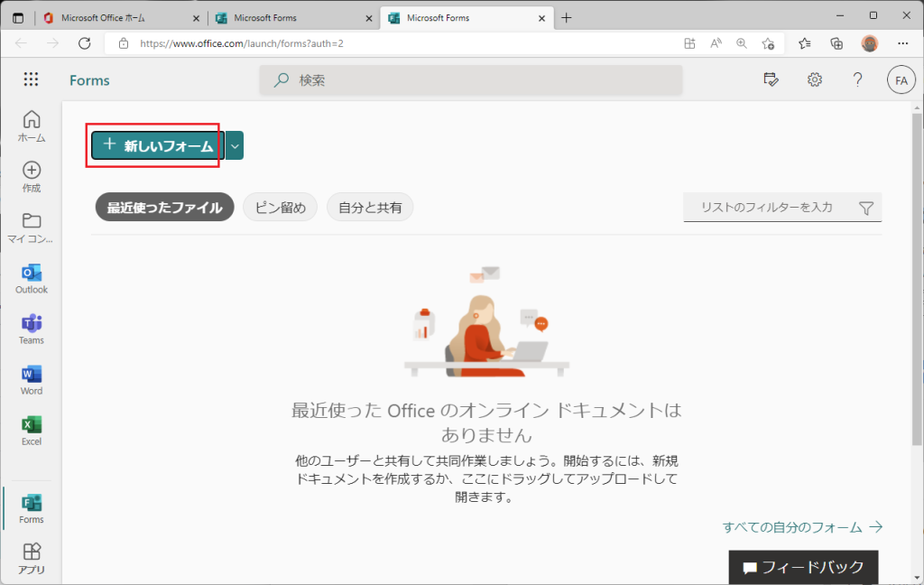Viewport: 924px width, 585px height.
Task: Go back in browser history
Action: click(22, 43)
